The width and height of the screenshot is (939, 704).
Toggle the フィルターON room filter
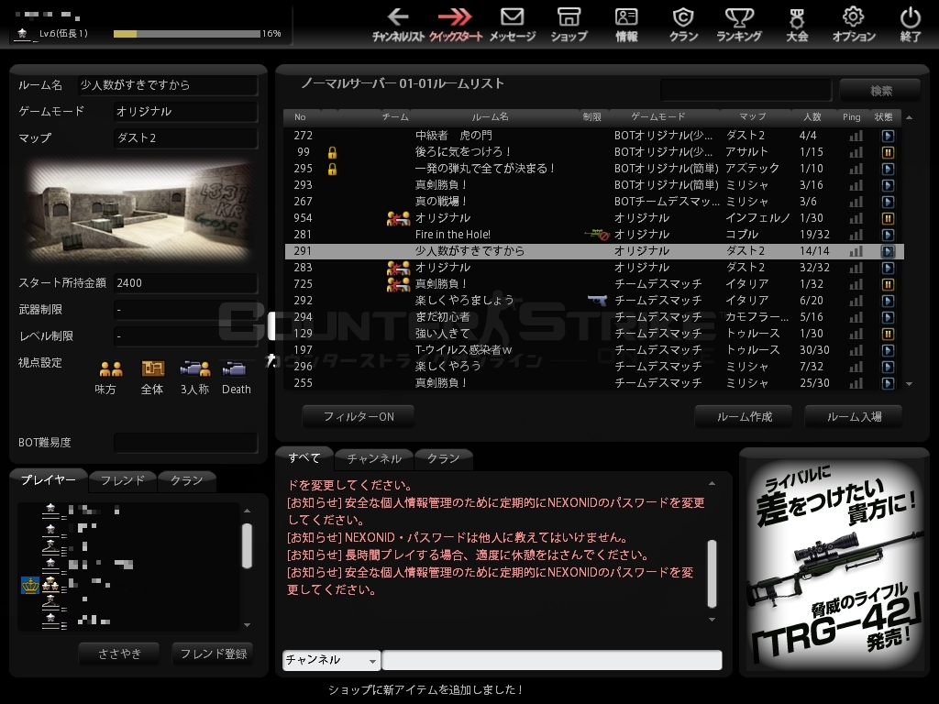(x=359, y=416)
